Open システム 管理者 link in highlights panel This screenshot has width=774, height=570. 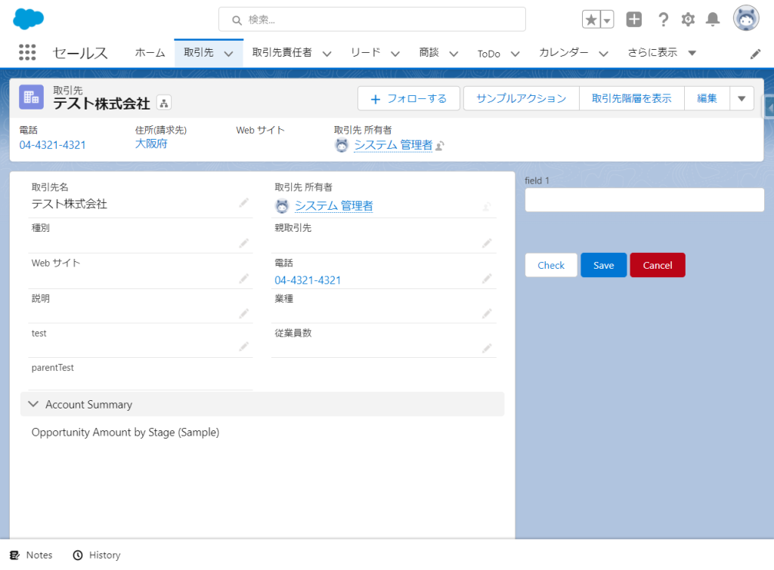click(393, 145)
